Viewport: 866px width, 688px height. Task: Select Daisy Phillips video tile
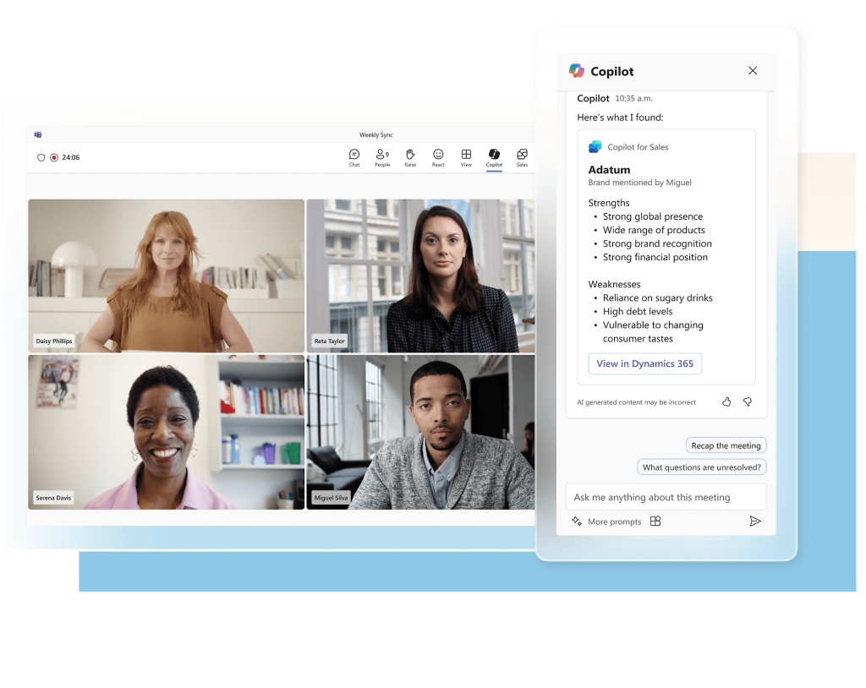click(x=167, y=276)
